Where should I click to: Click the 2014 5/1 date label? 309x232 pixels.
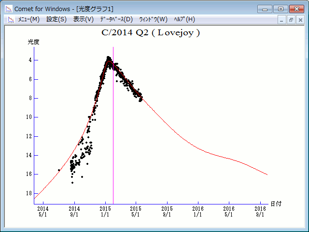pos(43,212)
